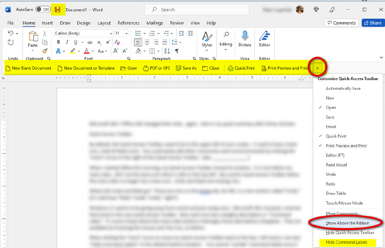Open the Calibri font name dropdown
The image size is (385, 248).
tap(111, 33)
